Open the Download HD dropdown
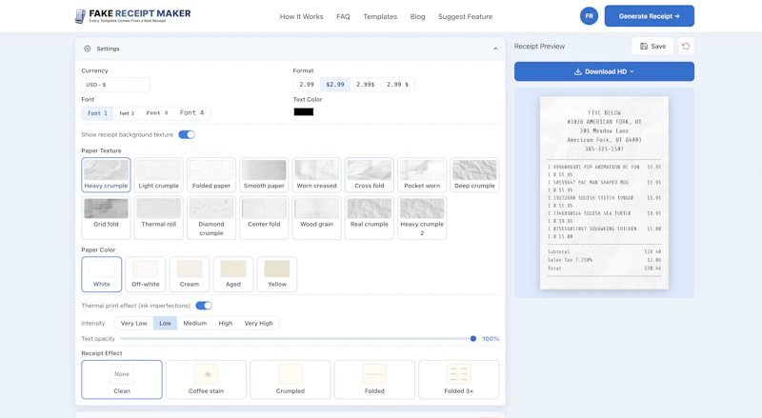762x418 pixels. (x=604, y=71)
